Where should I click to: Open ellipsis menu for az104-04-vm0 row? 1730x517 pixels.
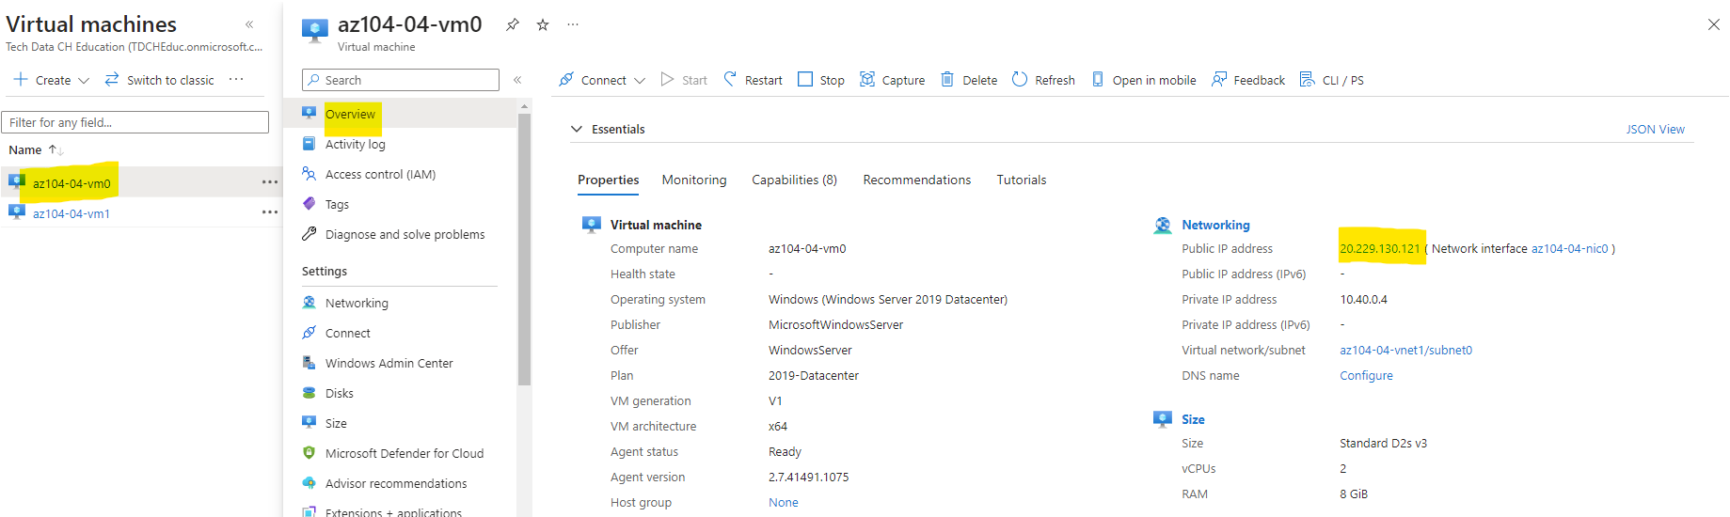click(270, 182)
